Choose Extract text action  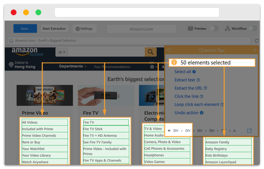(185, 80)
